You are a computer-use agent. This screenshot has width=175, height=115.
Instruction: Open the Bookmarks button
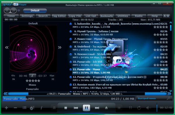[107, 16]
